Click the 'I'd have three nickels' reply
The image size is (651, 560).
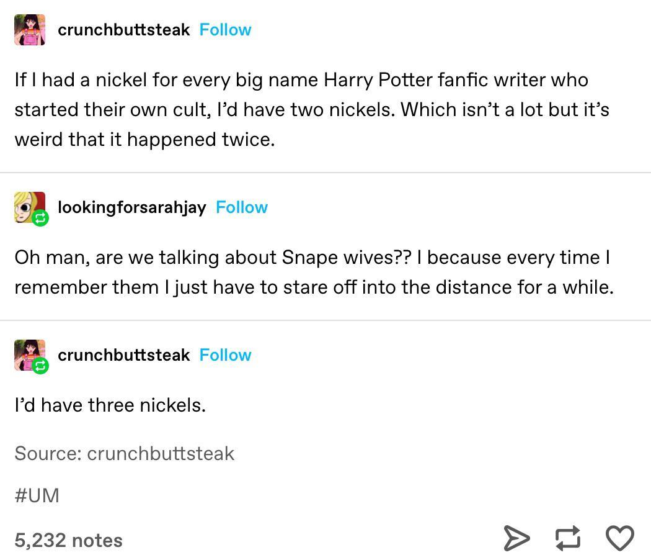[110, 405]
